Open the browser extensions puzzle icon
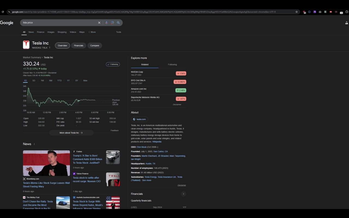349x218 pixels. point(347,12)
